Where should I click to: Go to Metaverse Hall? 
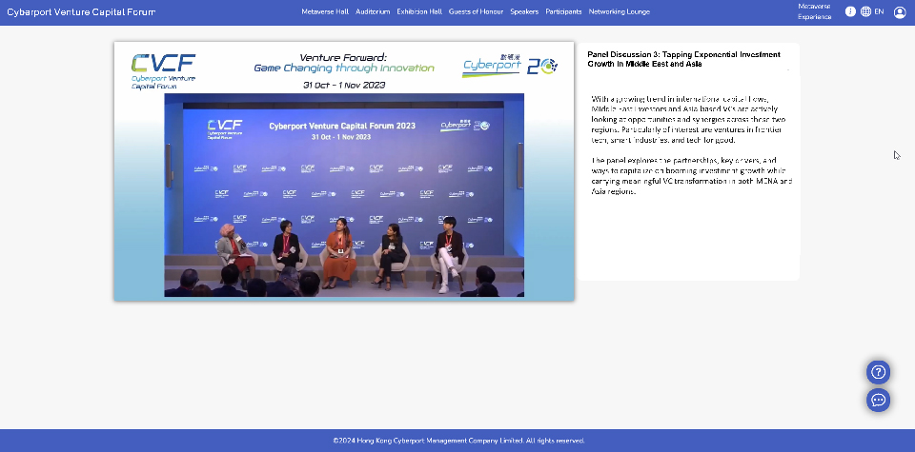click(x=326, y=12)
